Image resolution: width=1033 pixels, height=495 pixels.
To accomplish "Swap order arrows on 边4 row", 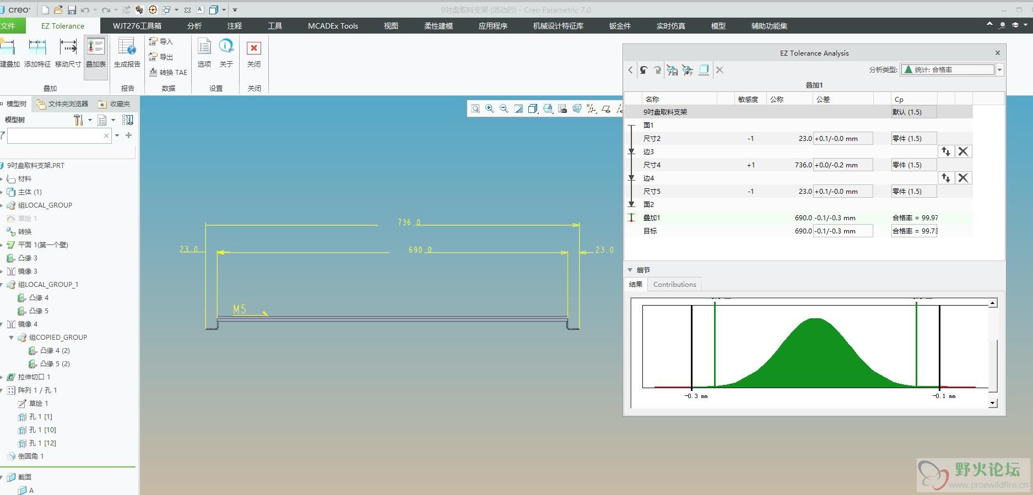I will click(946, 178).
